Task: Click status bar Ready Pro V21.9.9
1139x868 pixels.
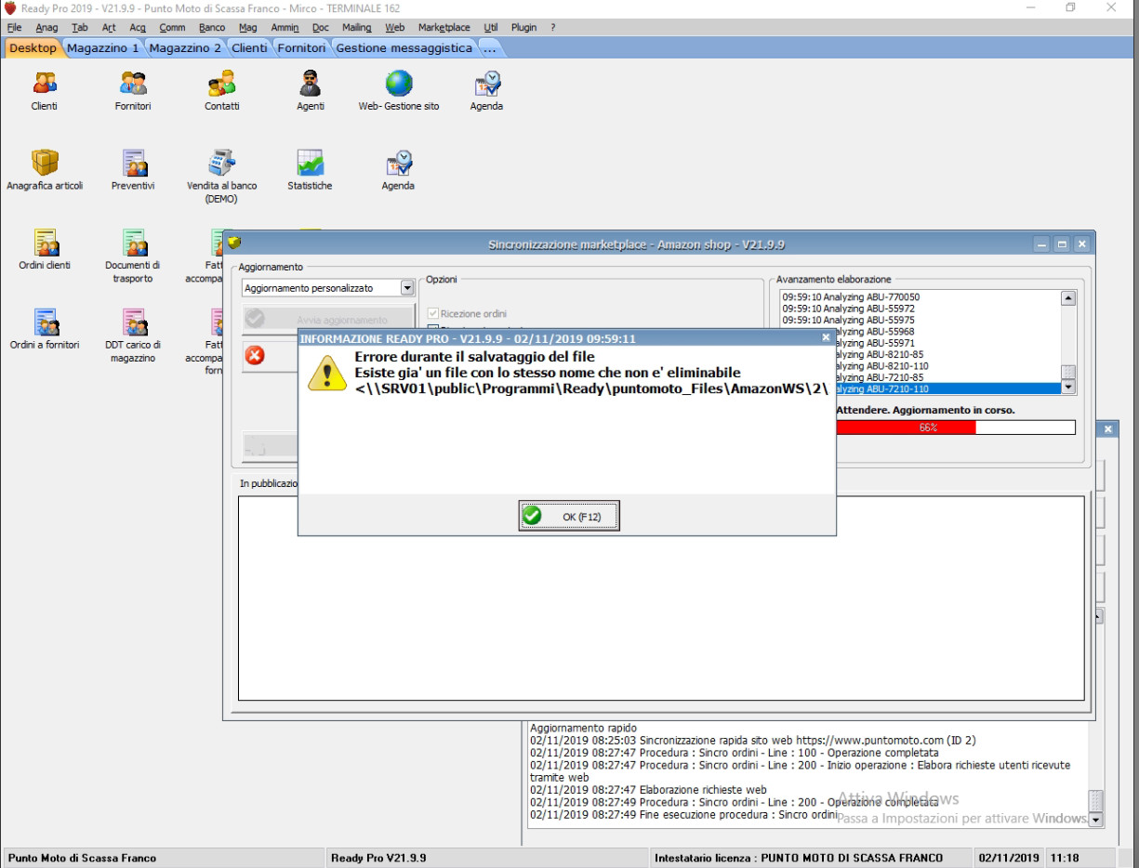Action: point(378,858)
